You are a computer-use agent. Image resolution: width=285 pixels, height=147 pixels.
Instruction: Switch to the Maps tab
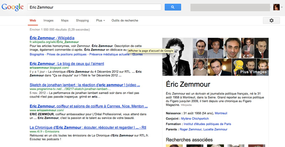click(65, 21)
